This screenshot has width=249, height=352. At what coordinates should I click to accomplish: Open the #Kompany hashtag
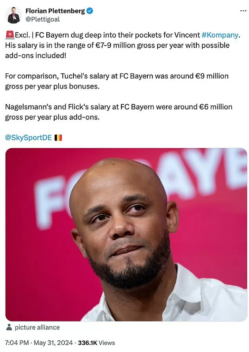pos(220,35)
